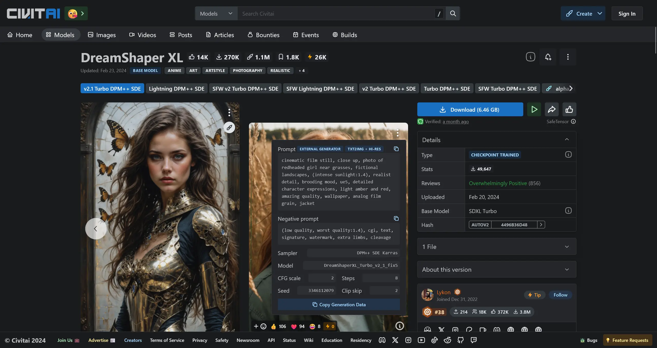This screenshot has width=657, height=348.
Task: Click Copy Generation Data button
Action: (339, 304)
